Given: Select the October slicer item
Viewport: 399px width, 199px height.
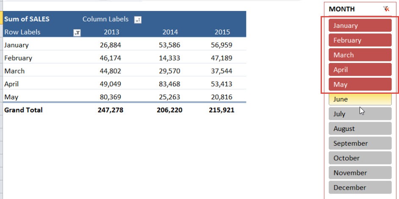Looking at the screenshot, I should pos(360,158).
